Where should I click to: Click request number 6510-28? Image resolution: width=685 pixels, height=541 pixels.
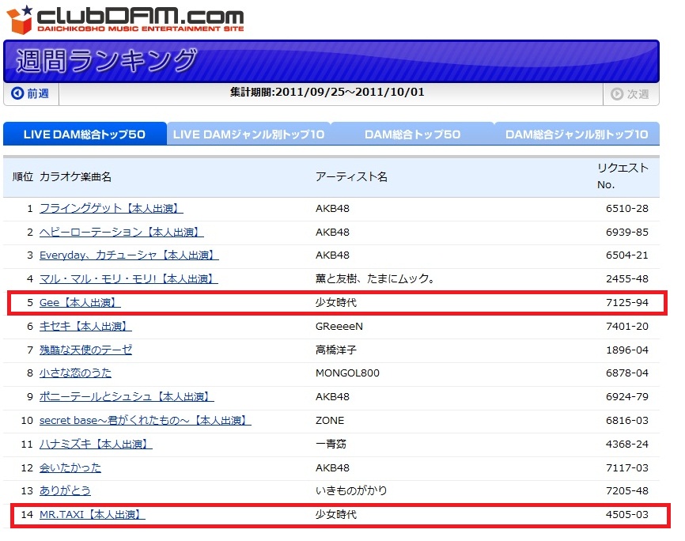[x=627, y=209]
